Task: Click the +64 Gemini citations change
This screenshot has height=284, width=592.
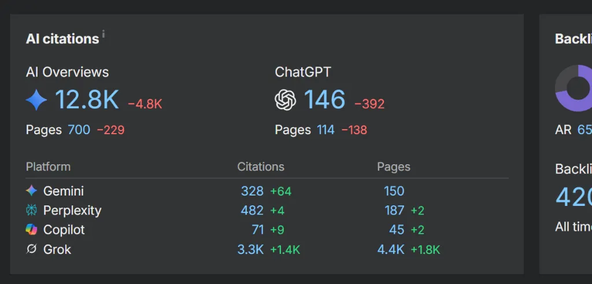Action: pos(281,191)
